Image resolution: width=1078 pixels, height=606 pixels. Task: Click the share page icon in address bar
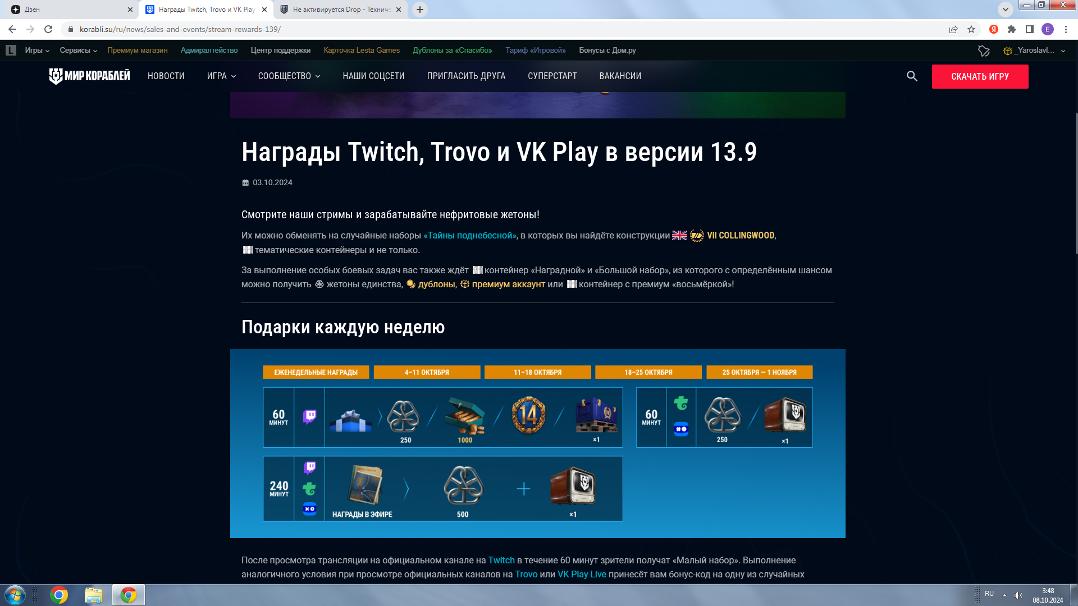(953, 29)
